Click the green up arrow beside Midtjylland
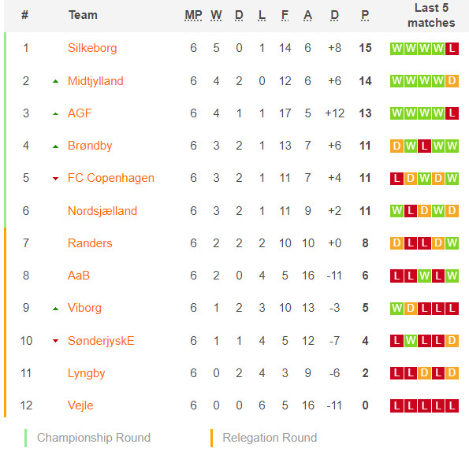469x459 pixels. click(55, 81)
